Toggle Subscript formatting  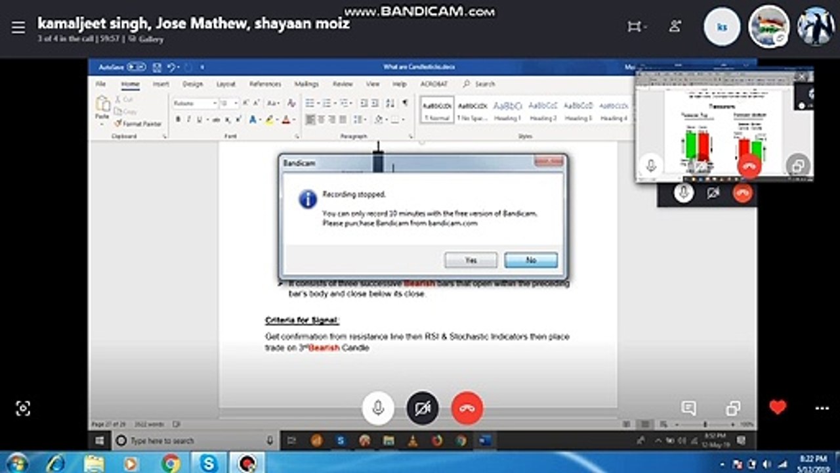228,120
